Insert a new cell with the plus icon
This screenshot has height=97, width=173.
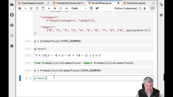click(x=25, y=8)
